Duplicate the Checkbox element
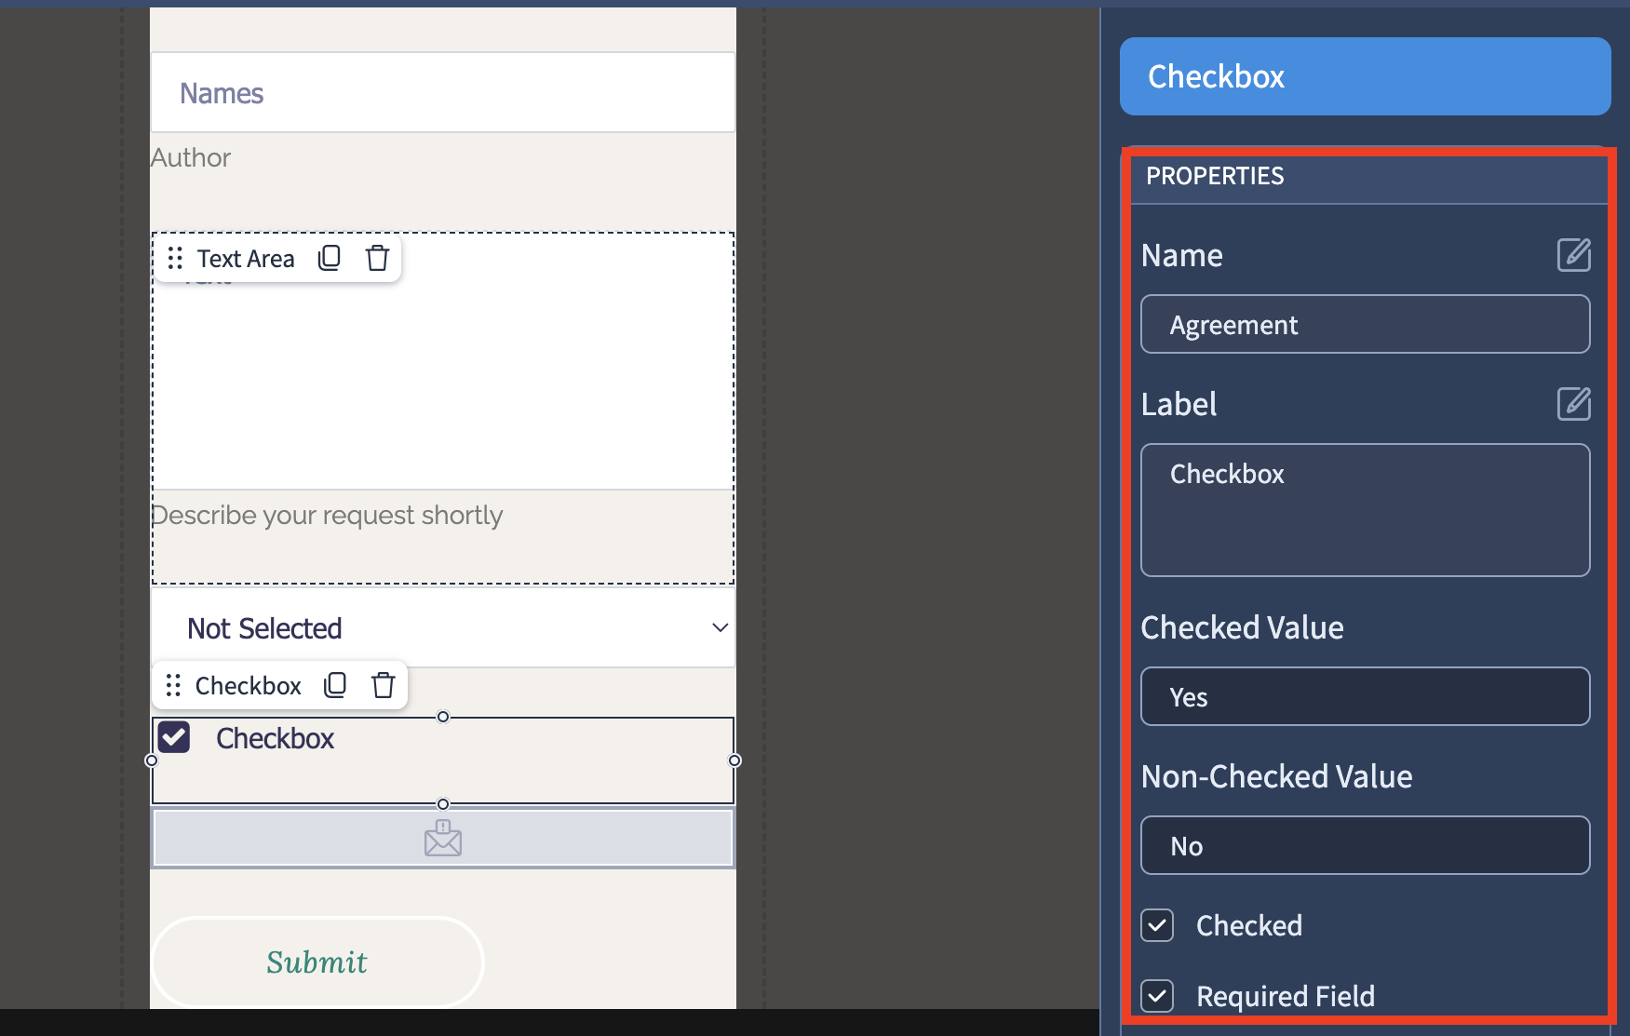The height and width of the screenshot is (1036, 1630). (x=335, y=686)
